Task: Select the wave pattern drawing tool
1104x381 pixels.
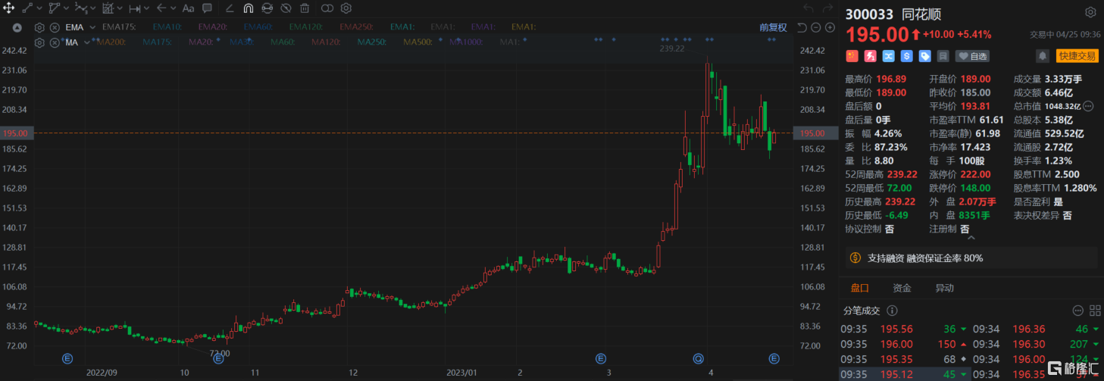Action: tap(81, 8)
